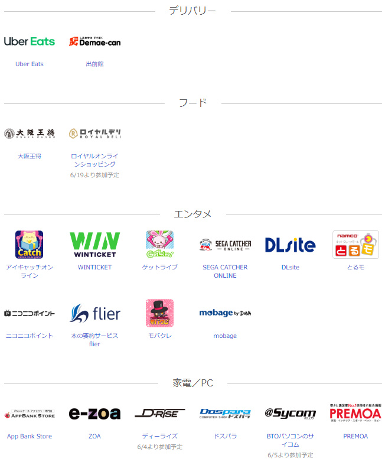Viewport: 382px width, 465px height.
Task: Open the ニコニコポイント text link
Action: tap(30, 336)
